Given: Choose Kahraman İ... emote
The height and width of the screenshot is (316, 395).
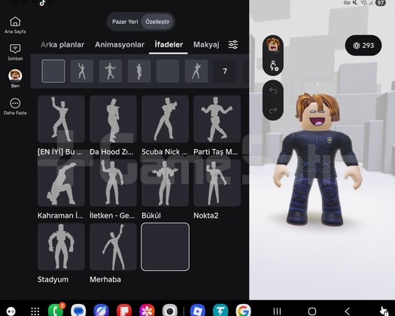Looking at the screenshot, I should pyautogui.click(x=61, y=183).
